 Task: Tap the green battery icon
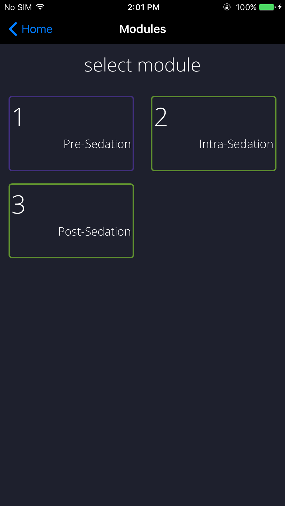point(267,7)
